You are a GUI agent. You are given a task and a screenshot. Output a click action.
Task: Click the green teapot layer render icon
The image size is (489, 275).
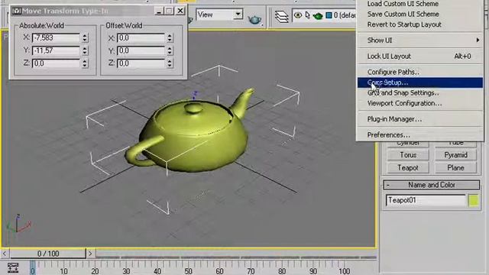pyautogui.click(x=318, y=15)
